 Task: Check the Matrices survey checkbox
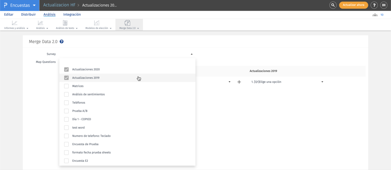(66, 86)
